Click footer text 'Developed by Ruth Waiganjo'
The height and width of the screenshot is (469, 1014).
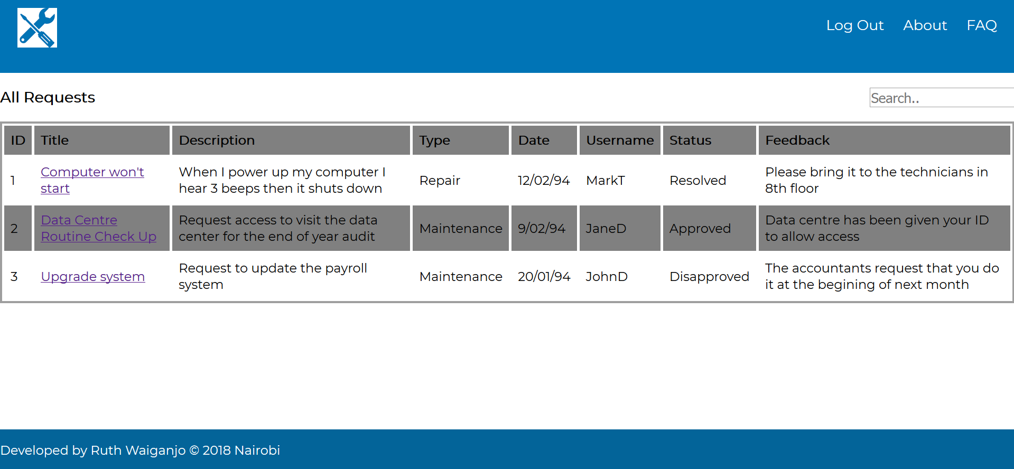tap(93, 451)
